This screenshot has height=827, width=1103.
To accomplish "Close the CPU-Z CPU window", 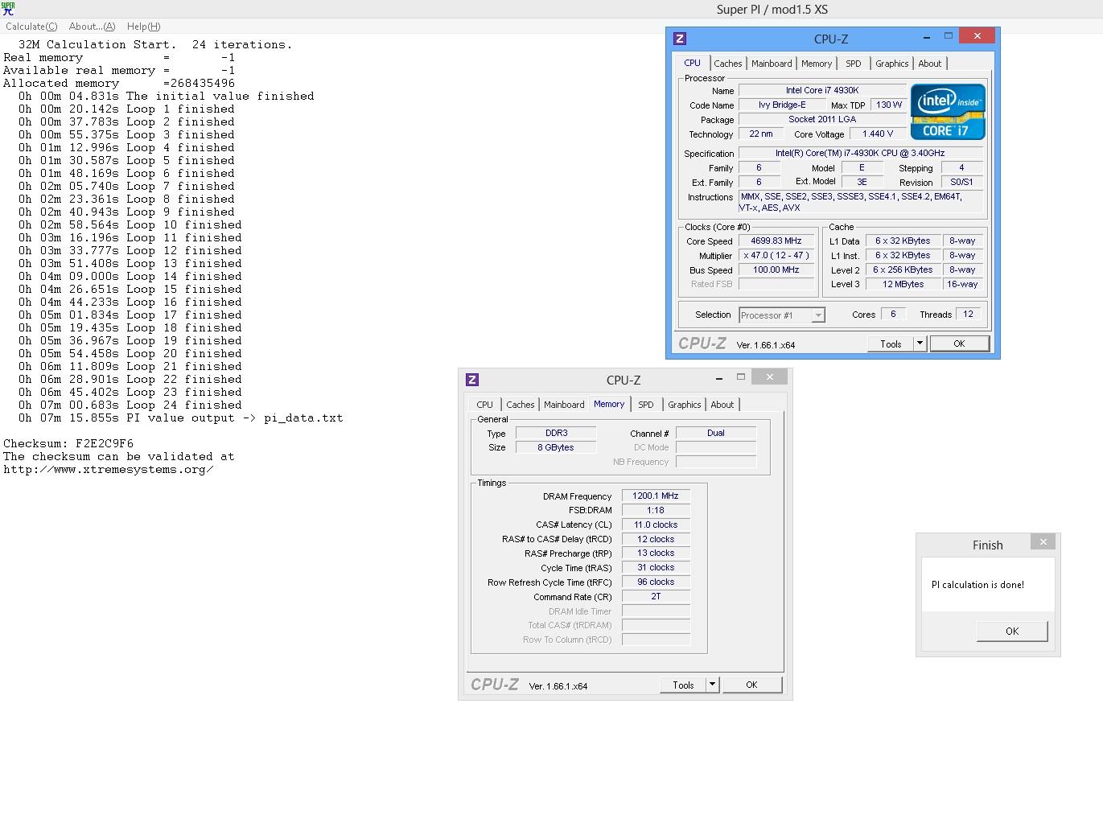I will tap(977, 36).
